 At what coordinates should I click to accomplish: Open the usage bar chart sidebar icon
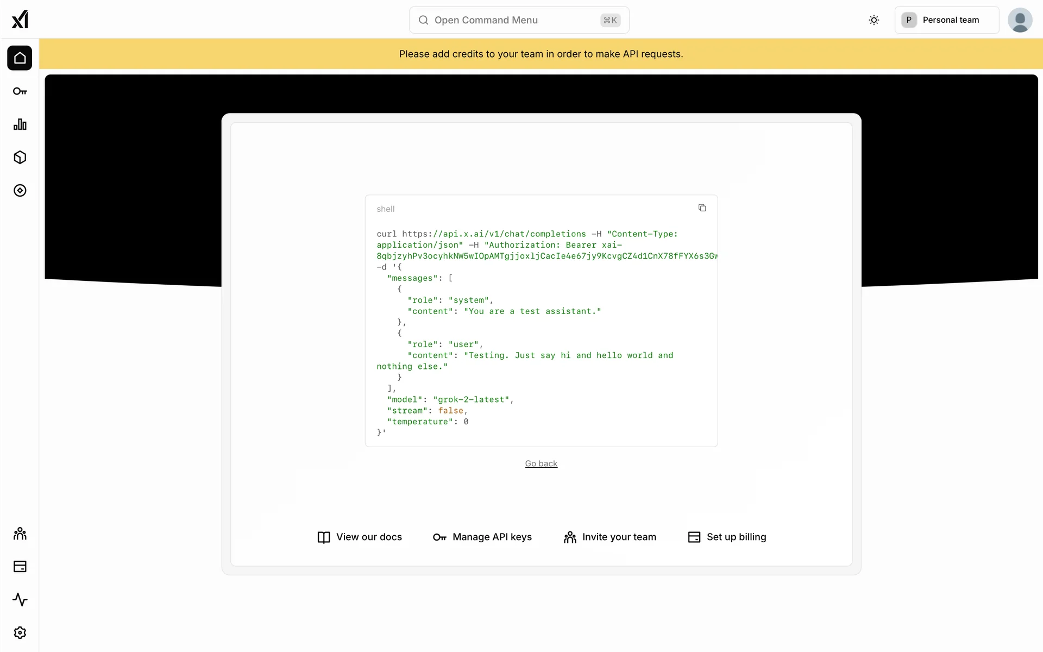point(20,124)
